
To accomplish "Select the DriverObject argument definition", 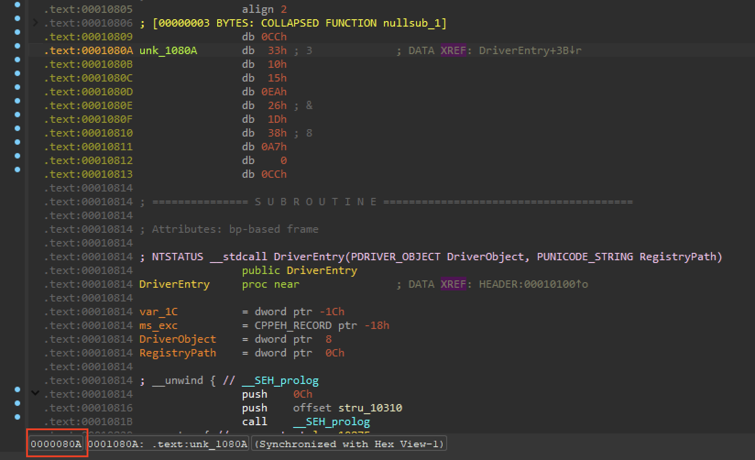I will click(178, 339).
